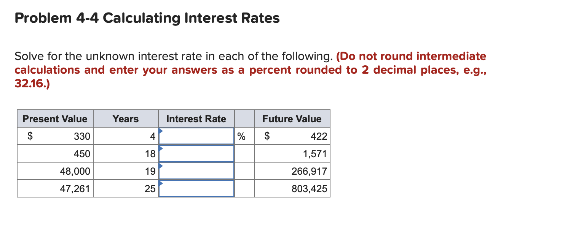The width and height of the screenshot is (565, 240).
Task: Select the interest rate field for the 4-year row
Action: click(196, 136)
